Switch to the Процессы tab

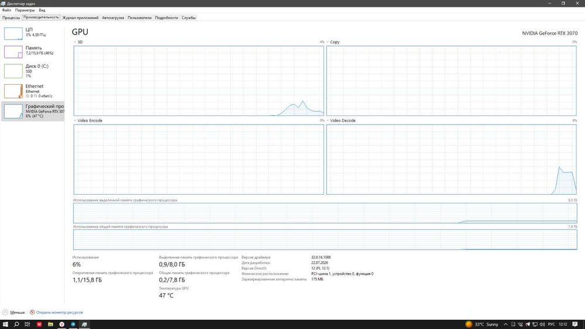click(11, 18)
